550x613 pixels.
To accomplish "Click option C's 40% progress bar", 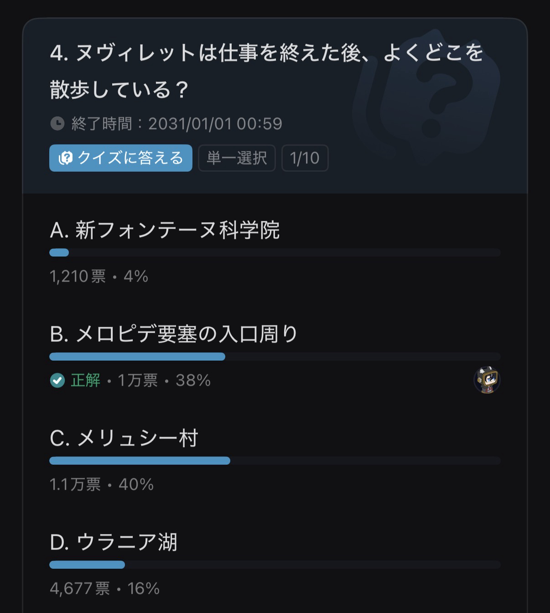I will point(275,461).
